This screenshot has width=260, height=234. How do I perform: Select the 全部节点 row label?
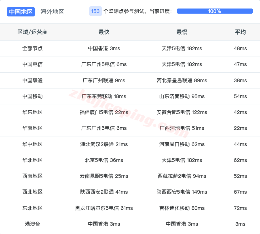(33, 48)
